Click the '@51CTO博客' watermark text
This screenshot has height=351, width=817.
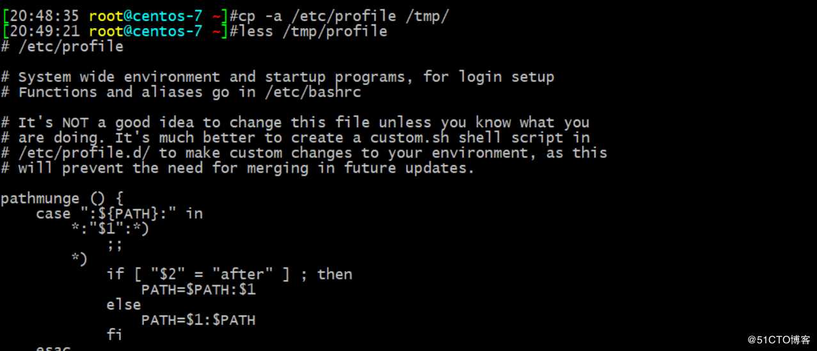click(778, 339)
